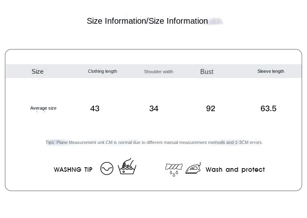Click the clothing length value 43
307x218 pixels.
[95, 108]
